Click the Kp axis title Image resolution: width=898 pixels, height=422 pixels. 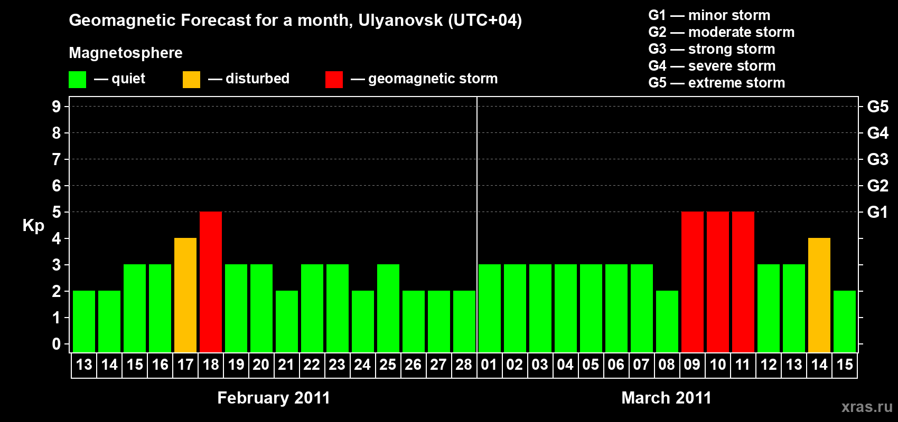pos(33,226)
